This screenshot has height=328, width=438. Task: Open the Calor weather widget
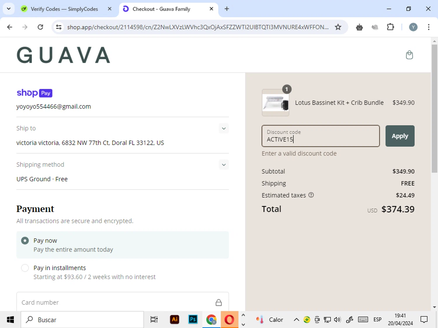tap(270, 320)
